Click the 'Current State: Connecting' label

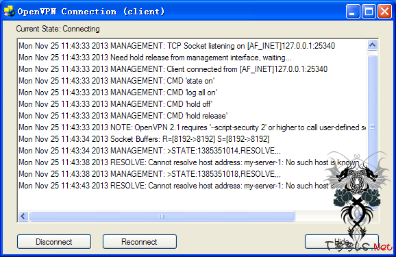(58, 29)
